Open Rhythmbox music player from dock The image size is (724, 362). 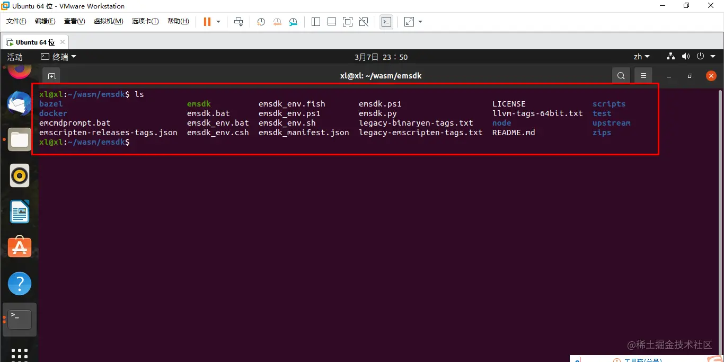(20, 175)
